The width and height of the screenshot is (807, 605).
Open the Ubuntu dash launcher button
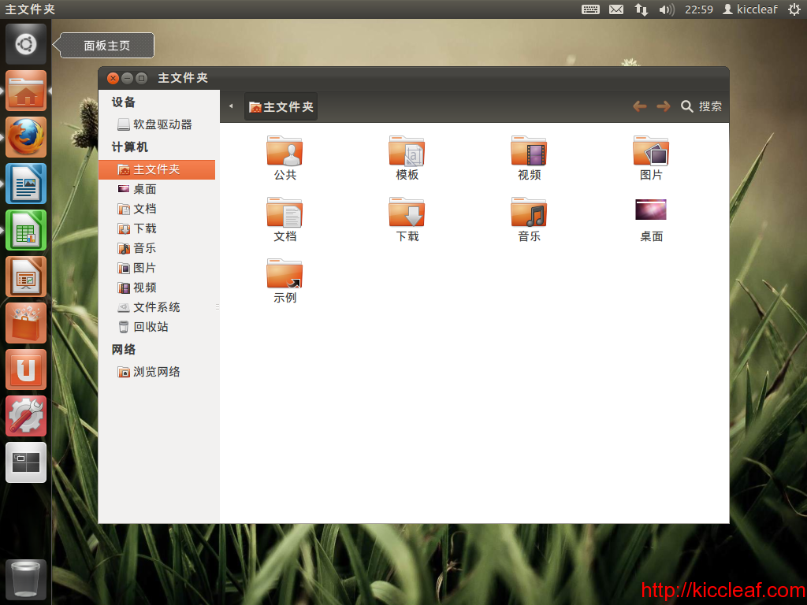pyautogui.click(x=26, y=44)
